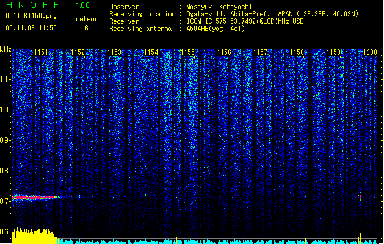Viewport: 384px width, 244px height.
Task: Click the kHz axis unit label
Action: [5, 49]
